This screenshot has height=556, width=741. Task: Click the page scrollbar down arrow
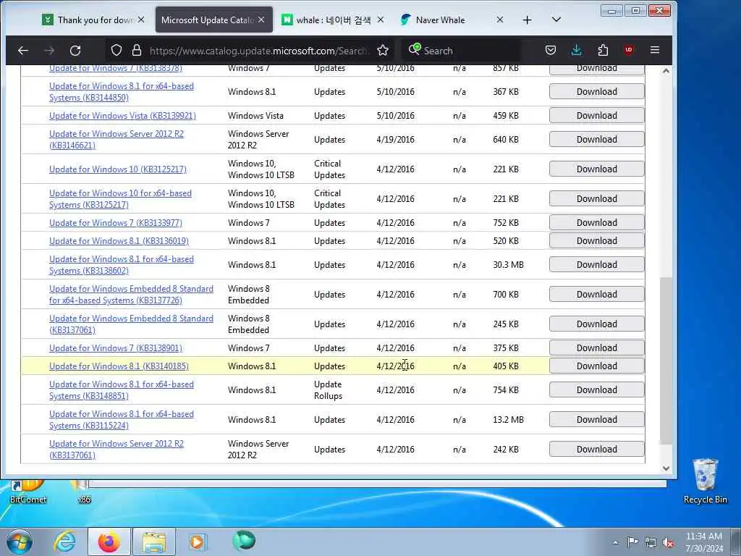(x=666, y=468)
